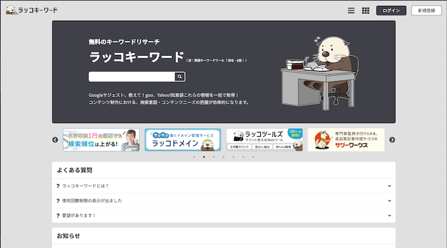Select the second carousel dot
447x248 pixels.
pos(204,157)
